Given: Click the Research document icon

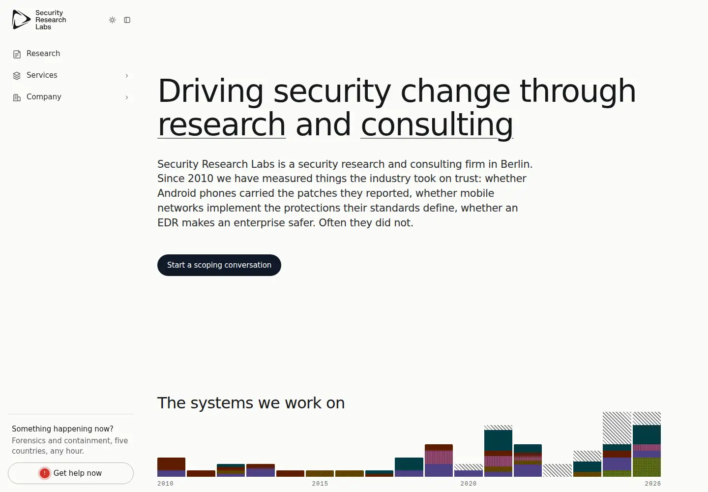Looking at the screenshot, I should click(x=17, y=54).
